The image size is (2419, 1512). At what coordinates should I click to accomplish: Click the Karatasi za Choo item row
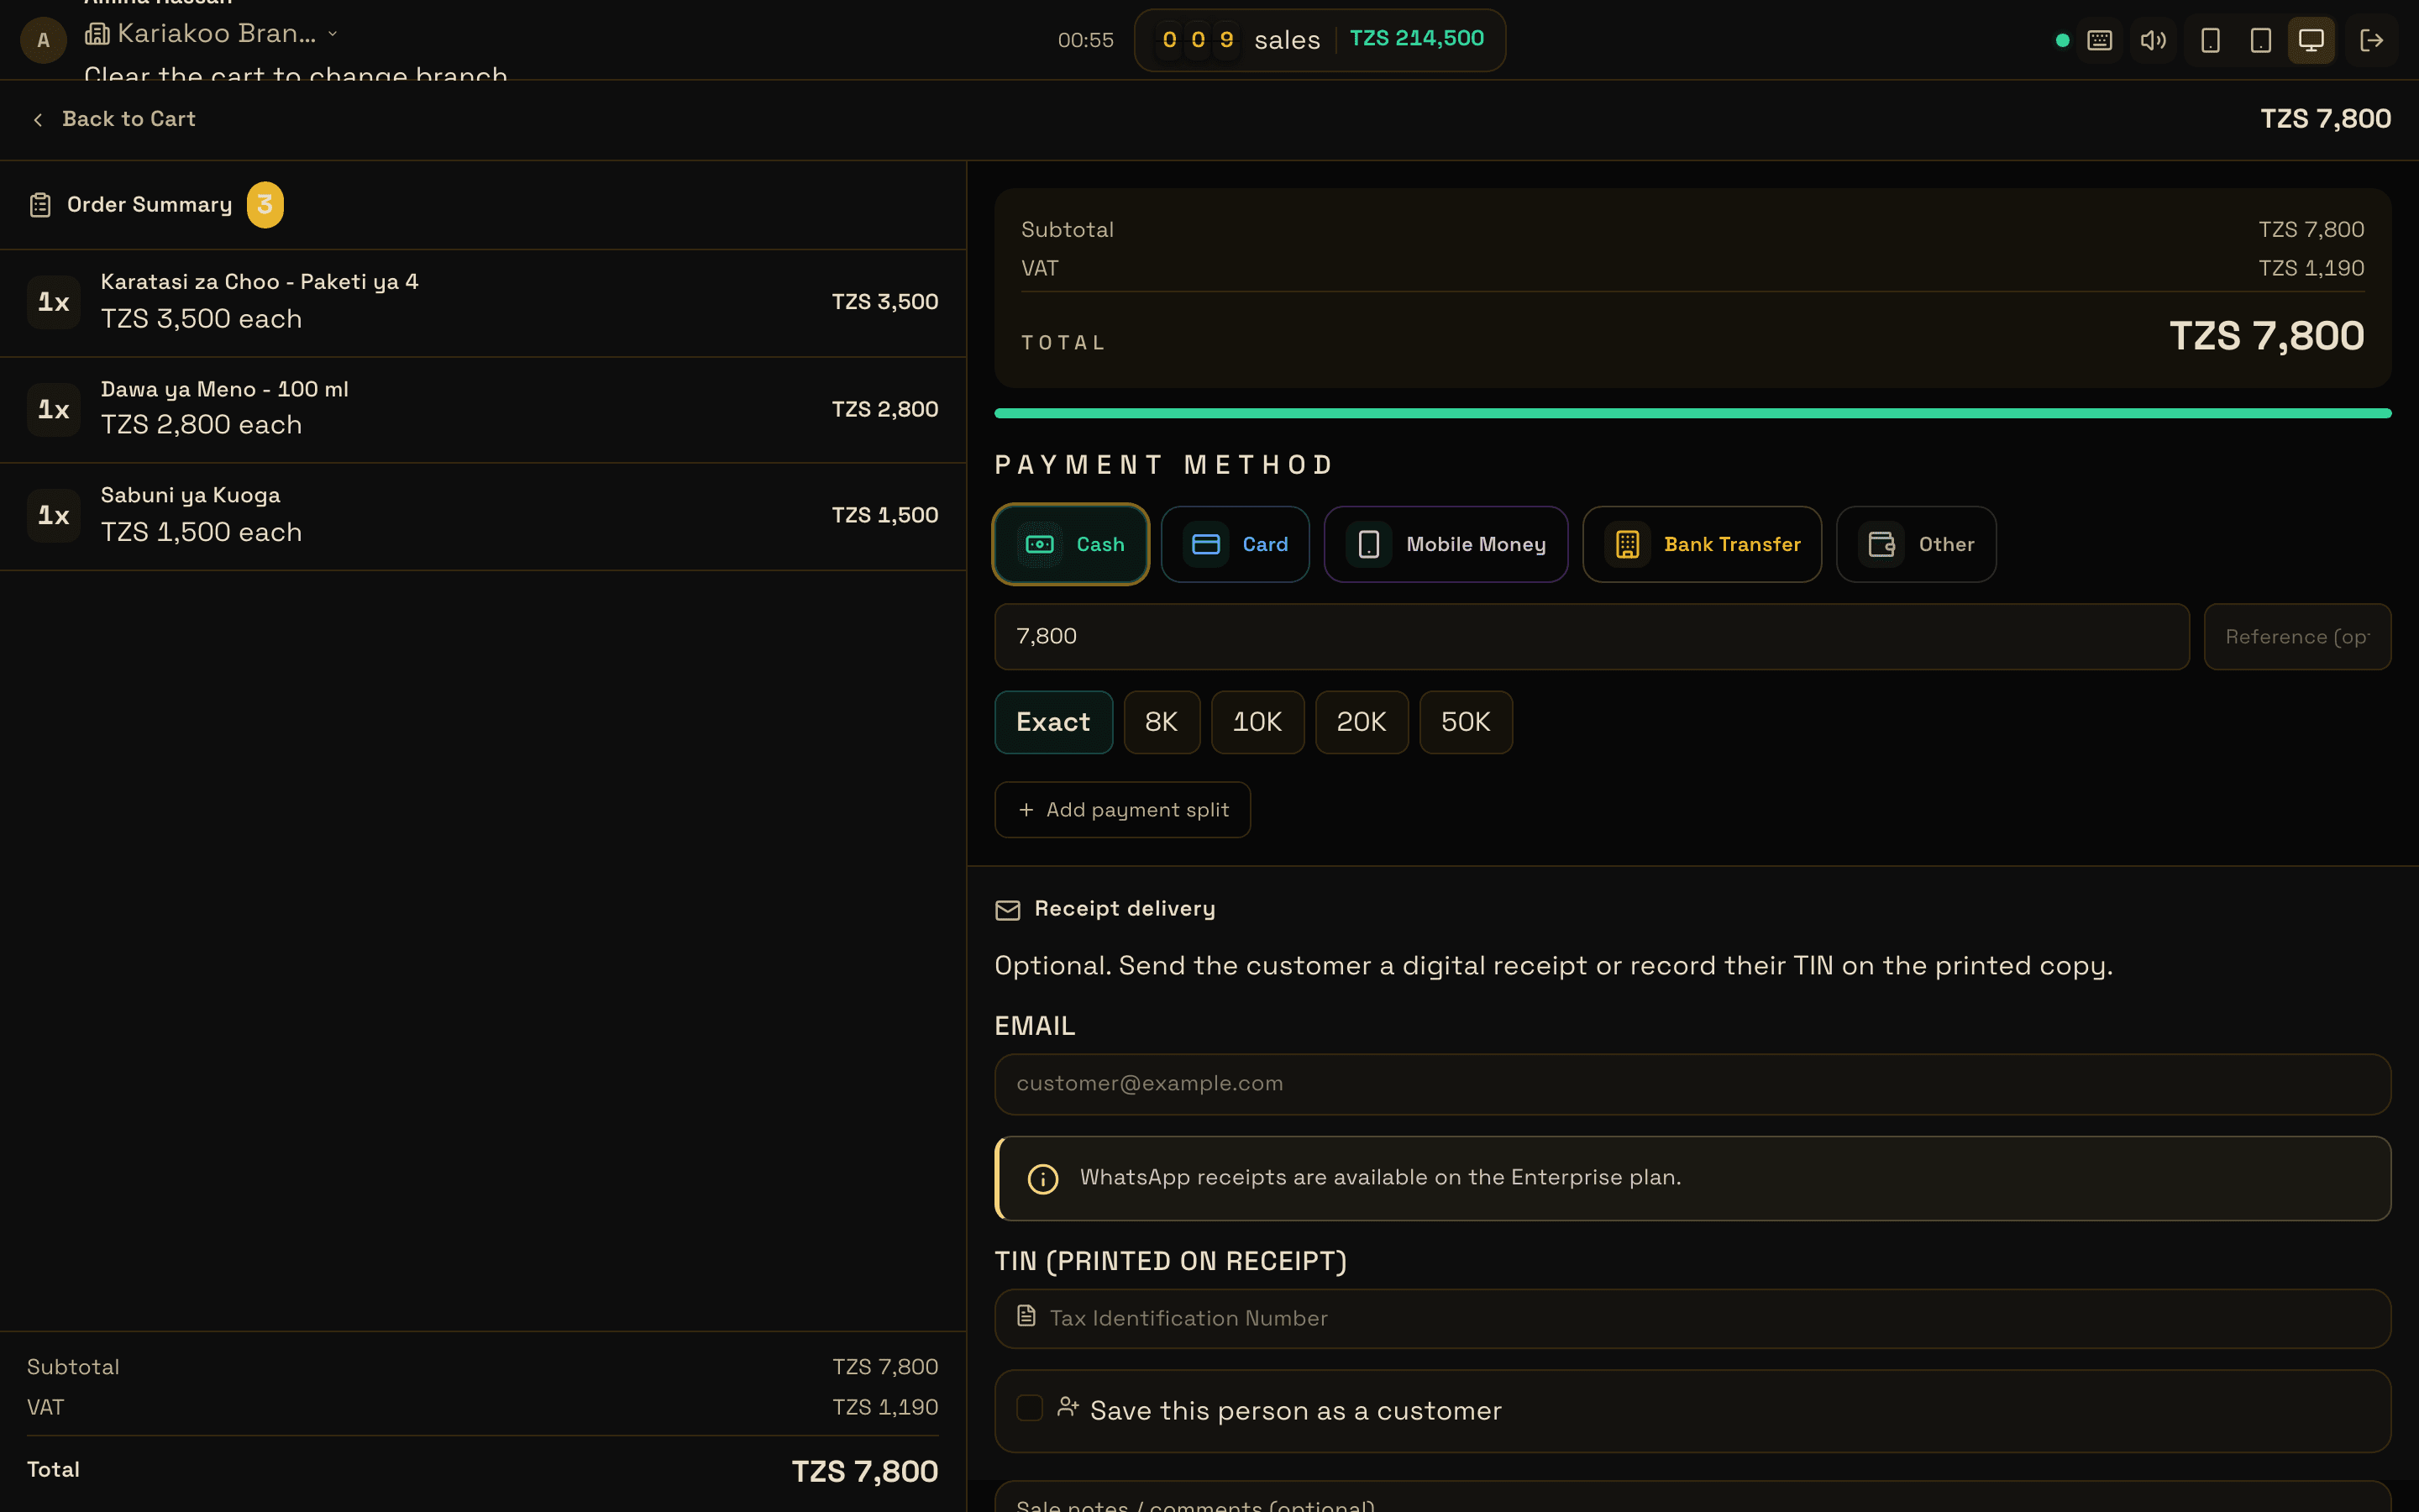(x=483, y=303)
